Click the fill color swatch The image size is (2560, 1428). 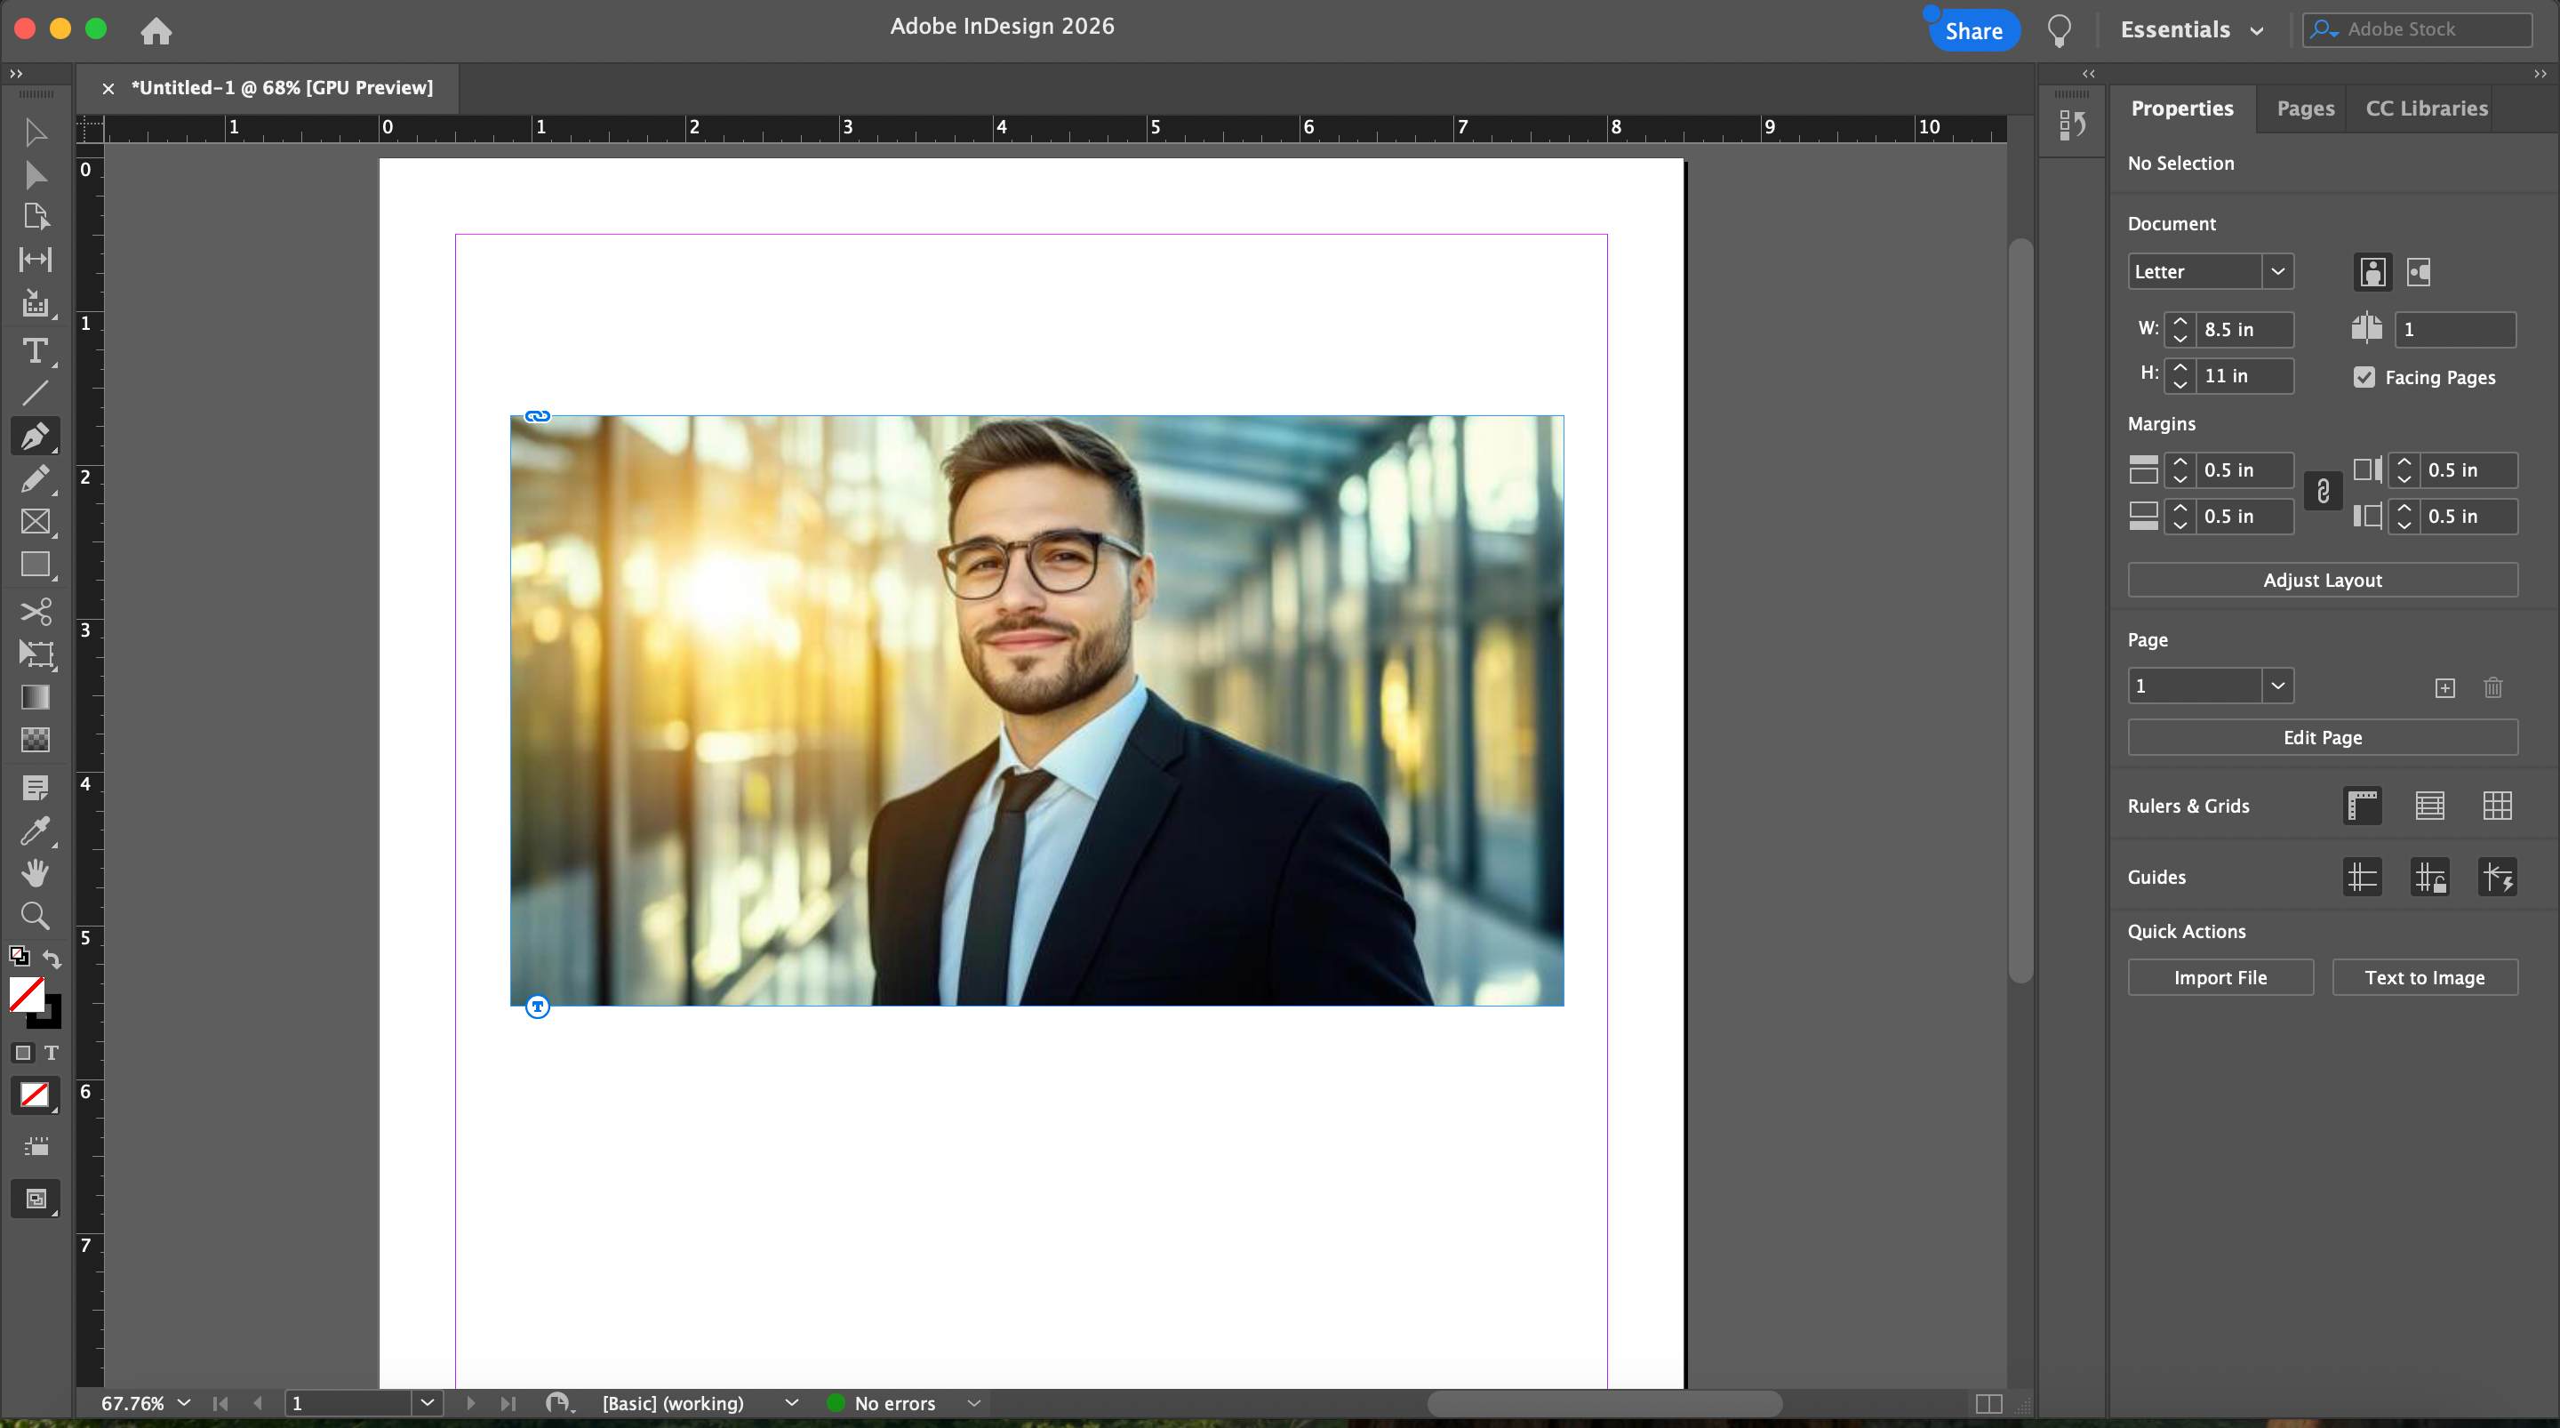pyautogui.click(x=26, y=992)
